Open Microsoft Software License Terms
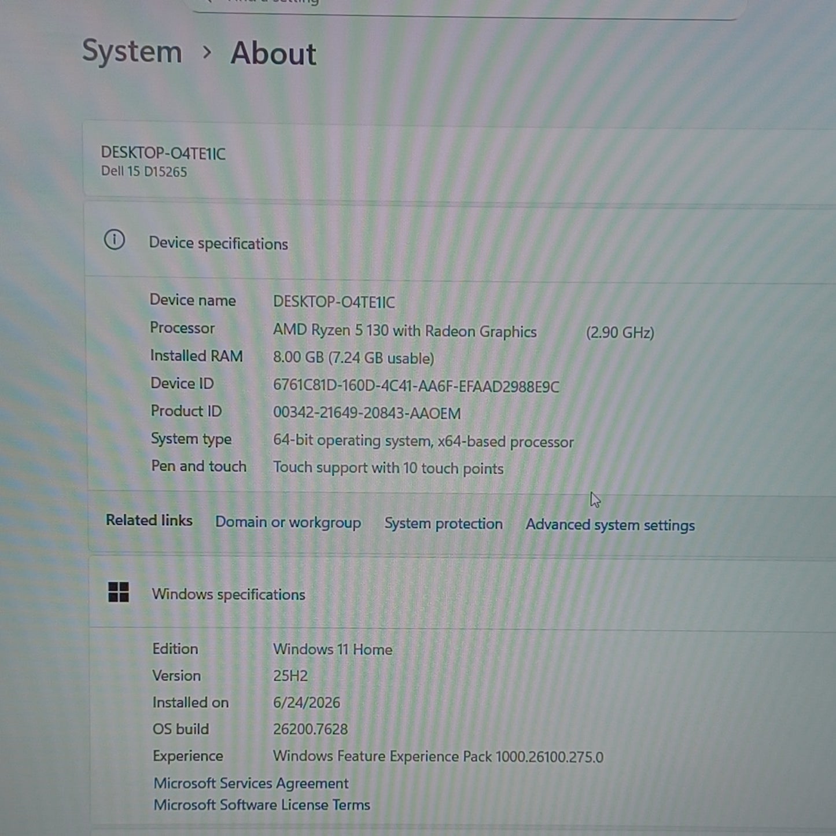836x836 pixels. [x=262, y=805]
